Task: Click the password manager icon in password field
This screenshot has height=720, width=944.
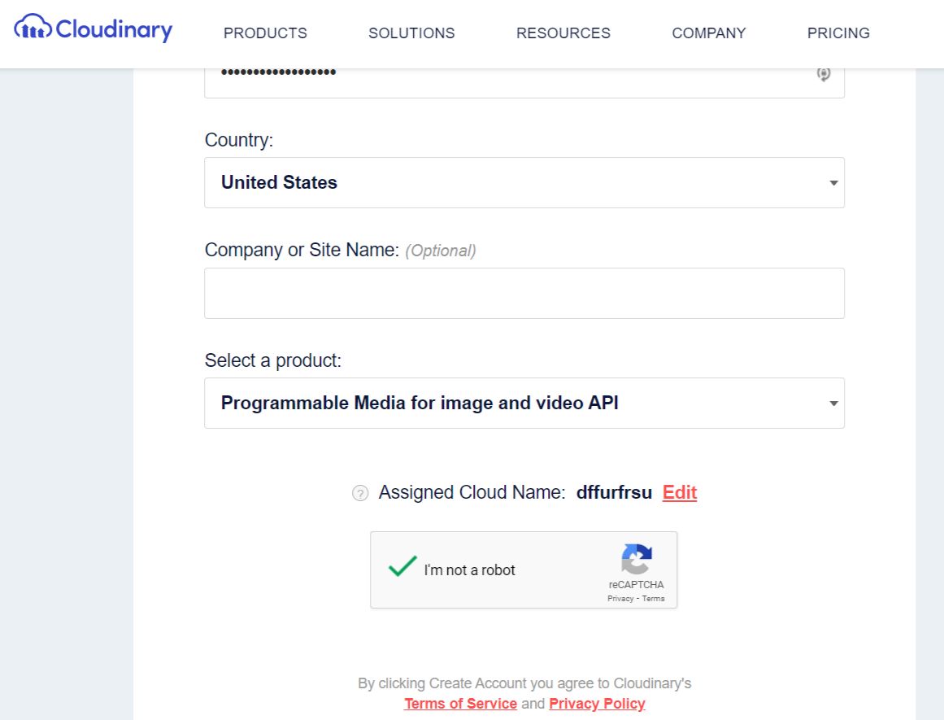Action: [x=823, y=73]
